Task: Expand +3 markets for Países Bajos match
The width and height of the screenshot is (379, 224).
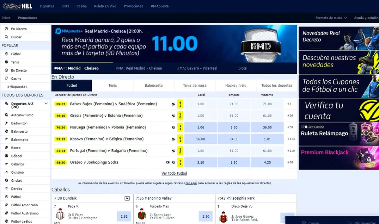Action: [289, 104]
